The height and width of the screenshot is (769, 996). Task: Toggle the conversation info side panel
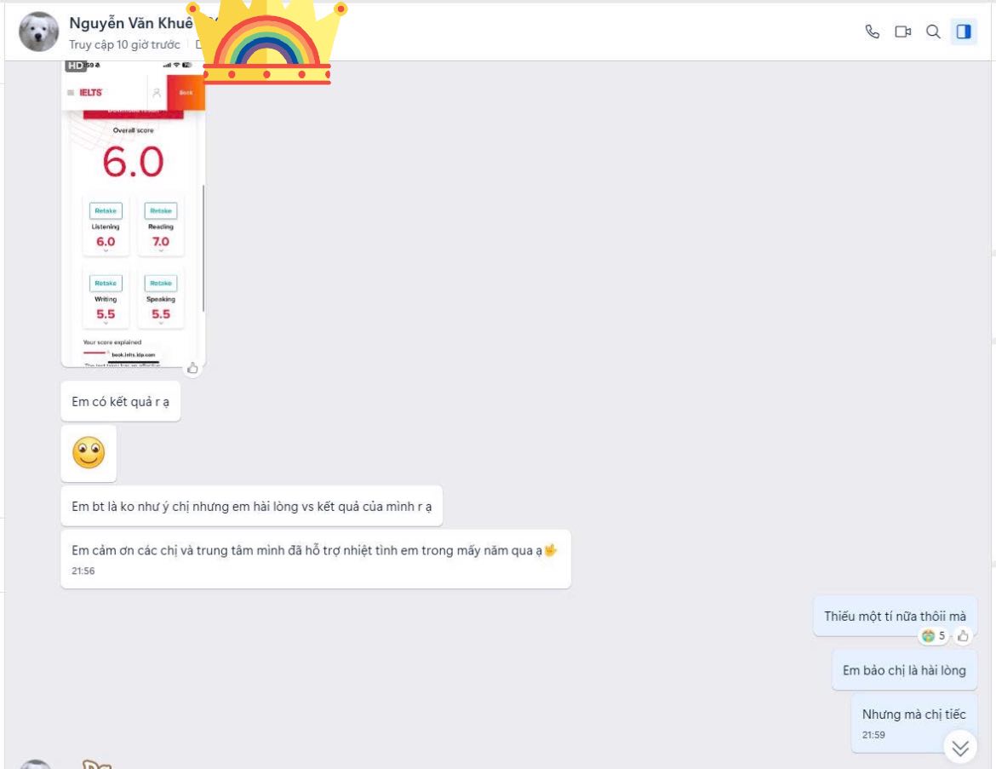pos(964,32)
